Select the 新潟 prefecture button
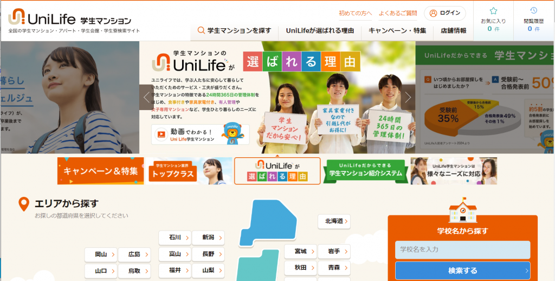This screenshot has height=281, width=555. 208,238
